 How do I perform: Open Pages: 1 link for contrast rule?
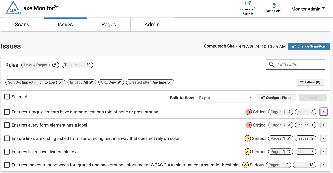[x=279, y=165]
